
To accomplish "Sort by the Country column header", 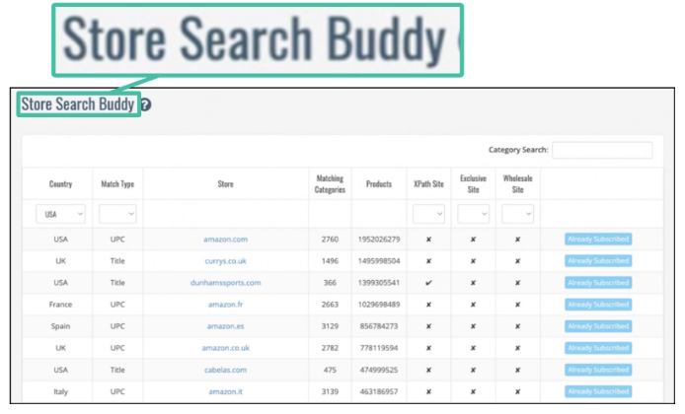I will [61, 184].
